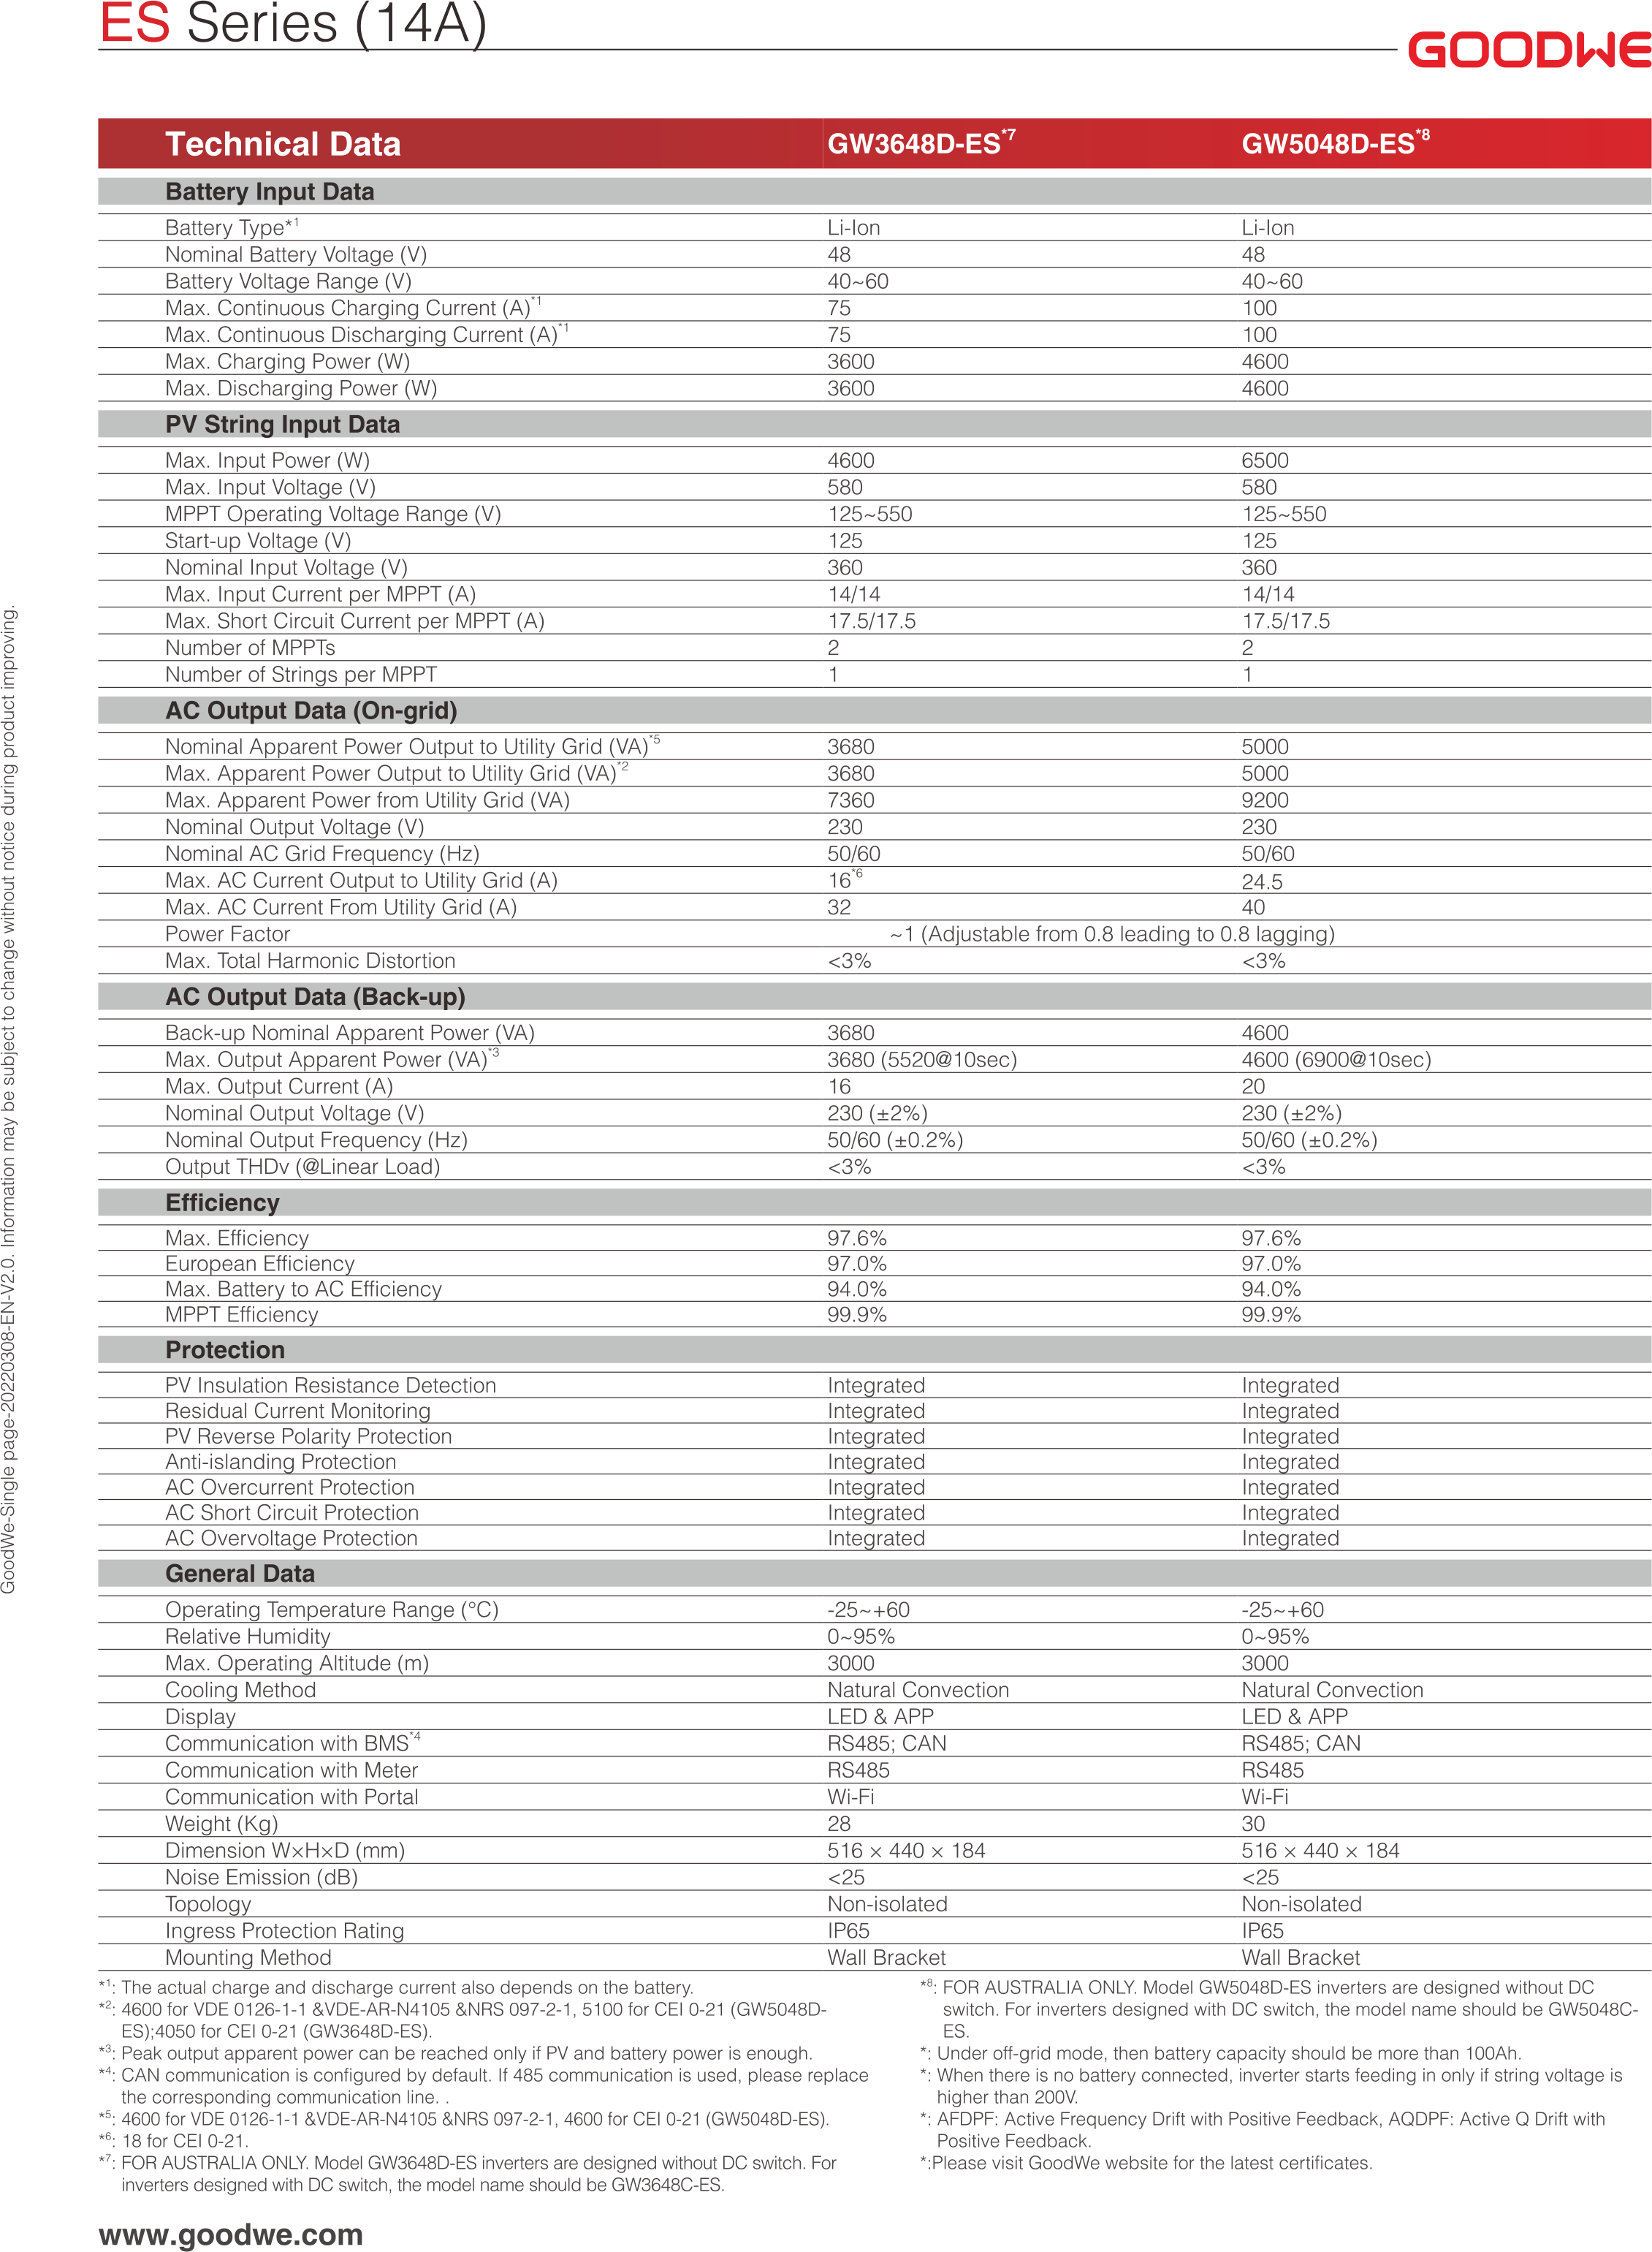Click 'Max. Battery to AC Efficiency' label
This screenshot has width=1652, height=2252.
[x=303, y=1289]
